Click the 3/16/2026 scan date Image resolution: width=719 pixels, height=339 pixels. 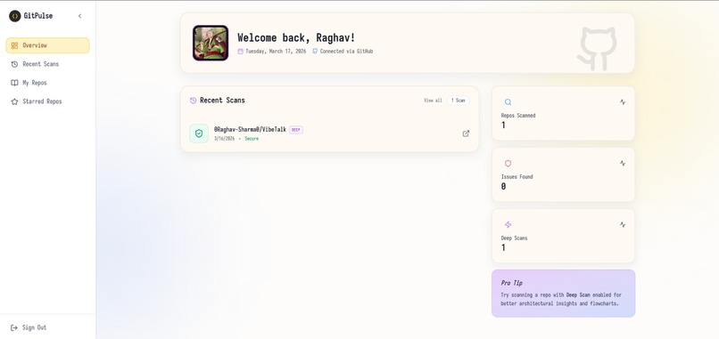click(224, 139)
